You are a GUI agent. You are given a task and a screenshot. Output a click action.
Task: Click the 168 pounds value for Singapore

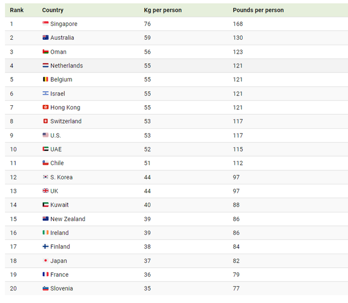coord(238,24)
